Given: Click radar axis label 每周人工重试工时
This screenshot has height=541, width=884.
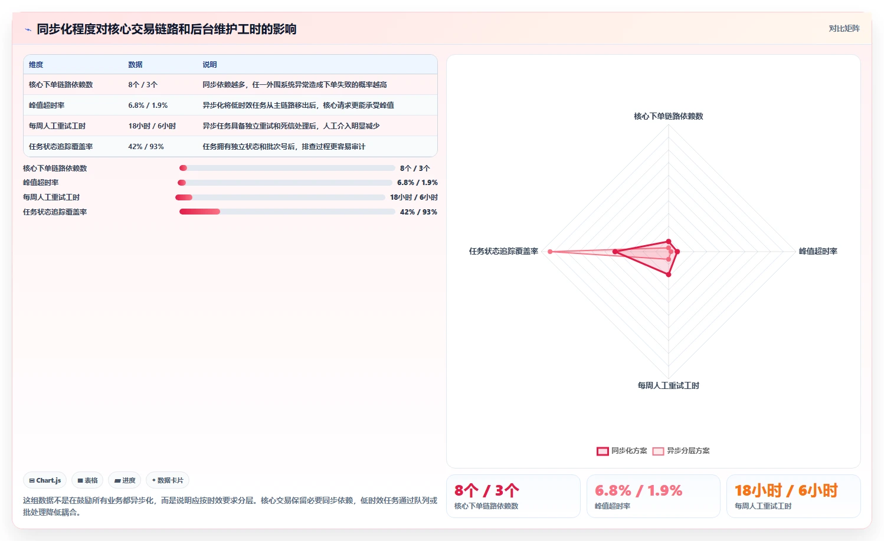Looking at the screenshot, I should (x=669, y=385).
